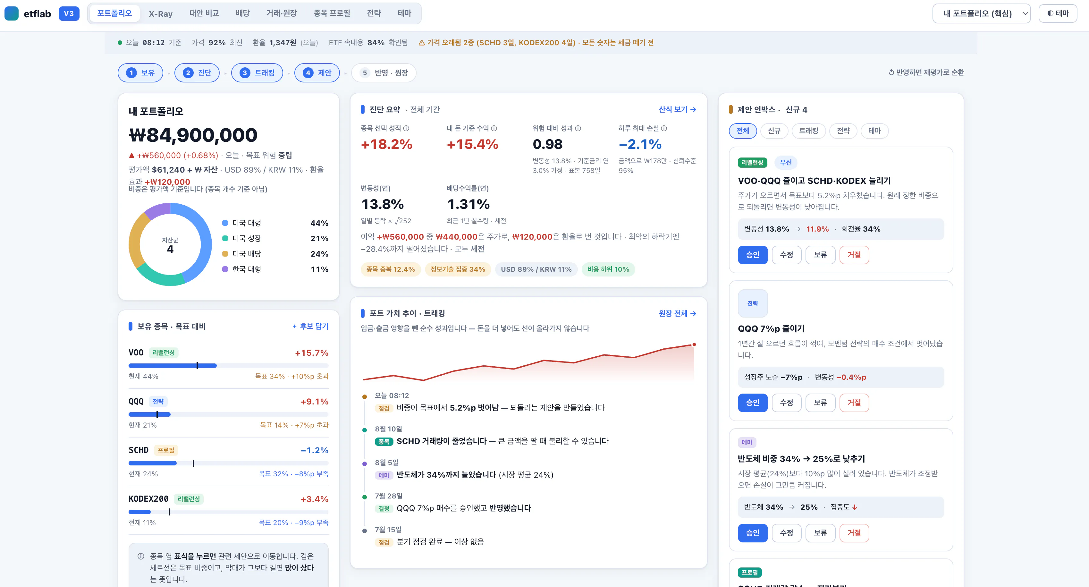Click the 종목 tag on the SCHD timeline entry

click(384, 441)
